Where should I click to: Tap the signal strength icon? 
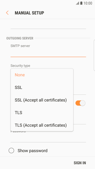pos(77,3)
